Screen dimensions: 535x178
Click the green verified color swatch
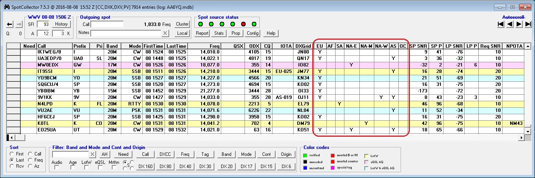point(305,155)
